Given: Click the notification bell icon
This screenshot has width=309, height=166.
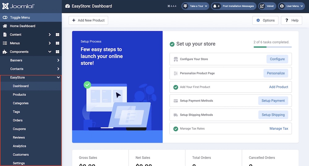Looking at the screenshot, I should [215, 6].
